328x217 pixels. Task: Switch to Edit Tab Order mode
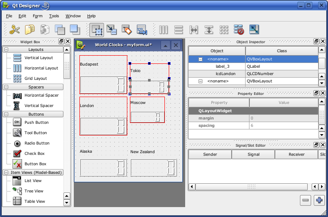[142, 29]
